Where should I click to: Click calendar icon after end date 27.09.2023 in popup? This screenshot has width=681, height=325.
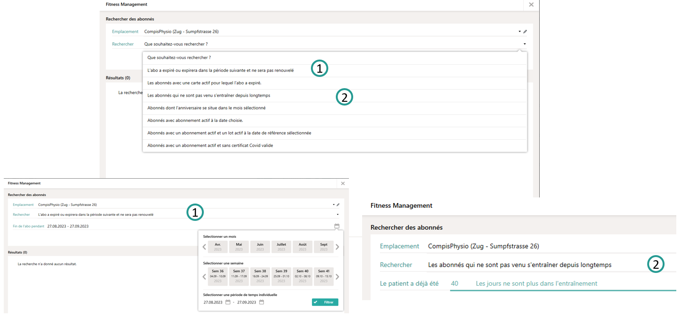pyautogui.click(x=262, y=302)
